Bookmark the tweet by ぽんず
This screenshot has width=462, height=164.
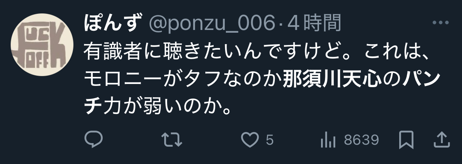point(406,140)
